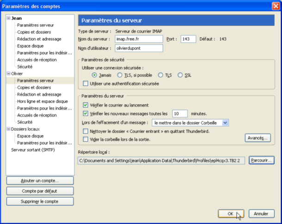The height and width of the screenshot is (224, 282).
Task: Click the Nom du serveur text field
Action: (x=139, y=39)
